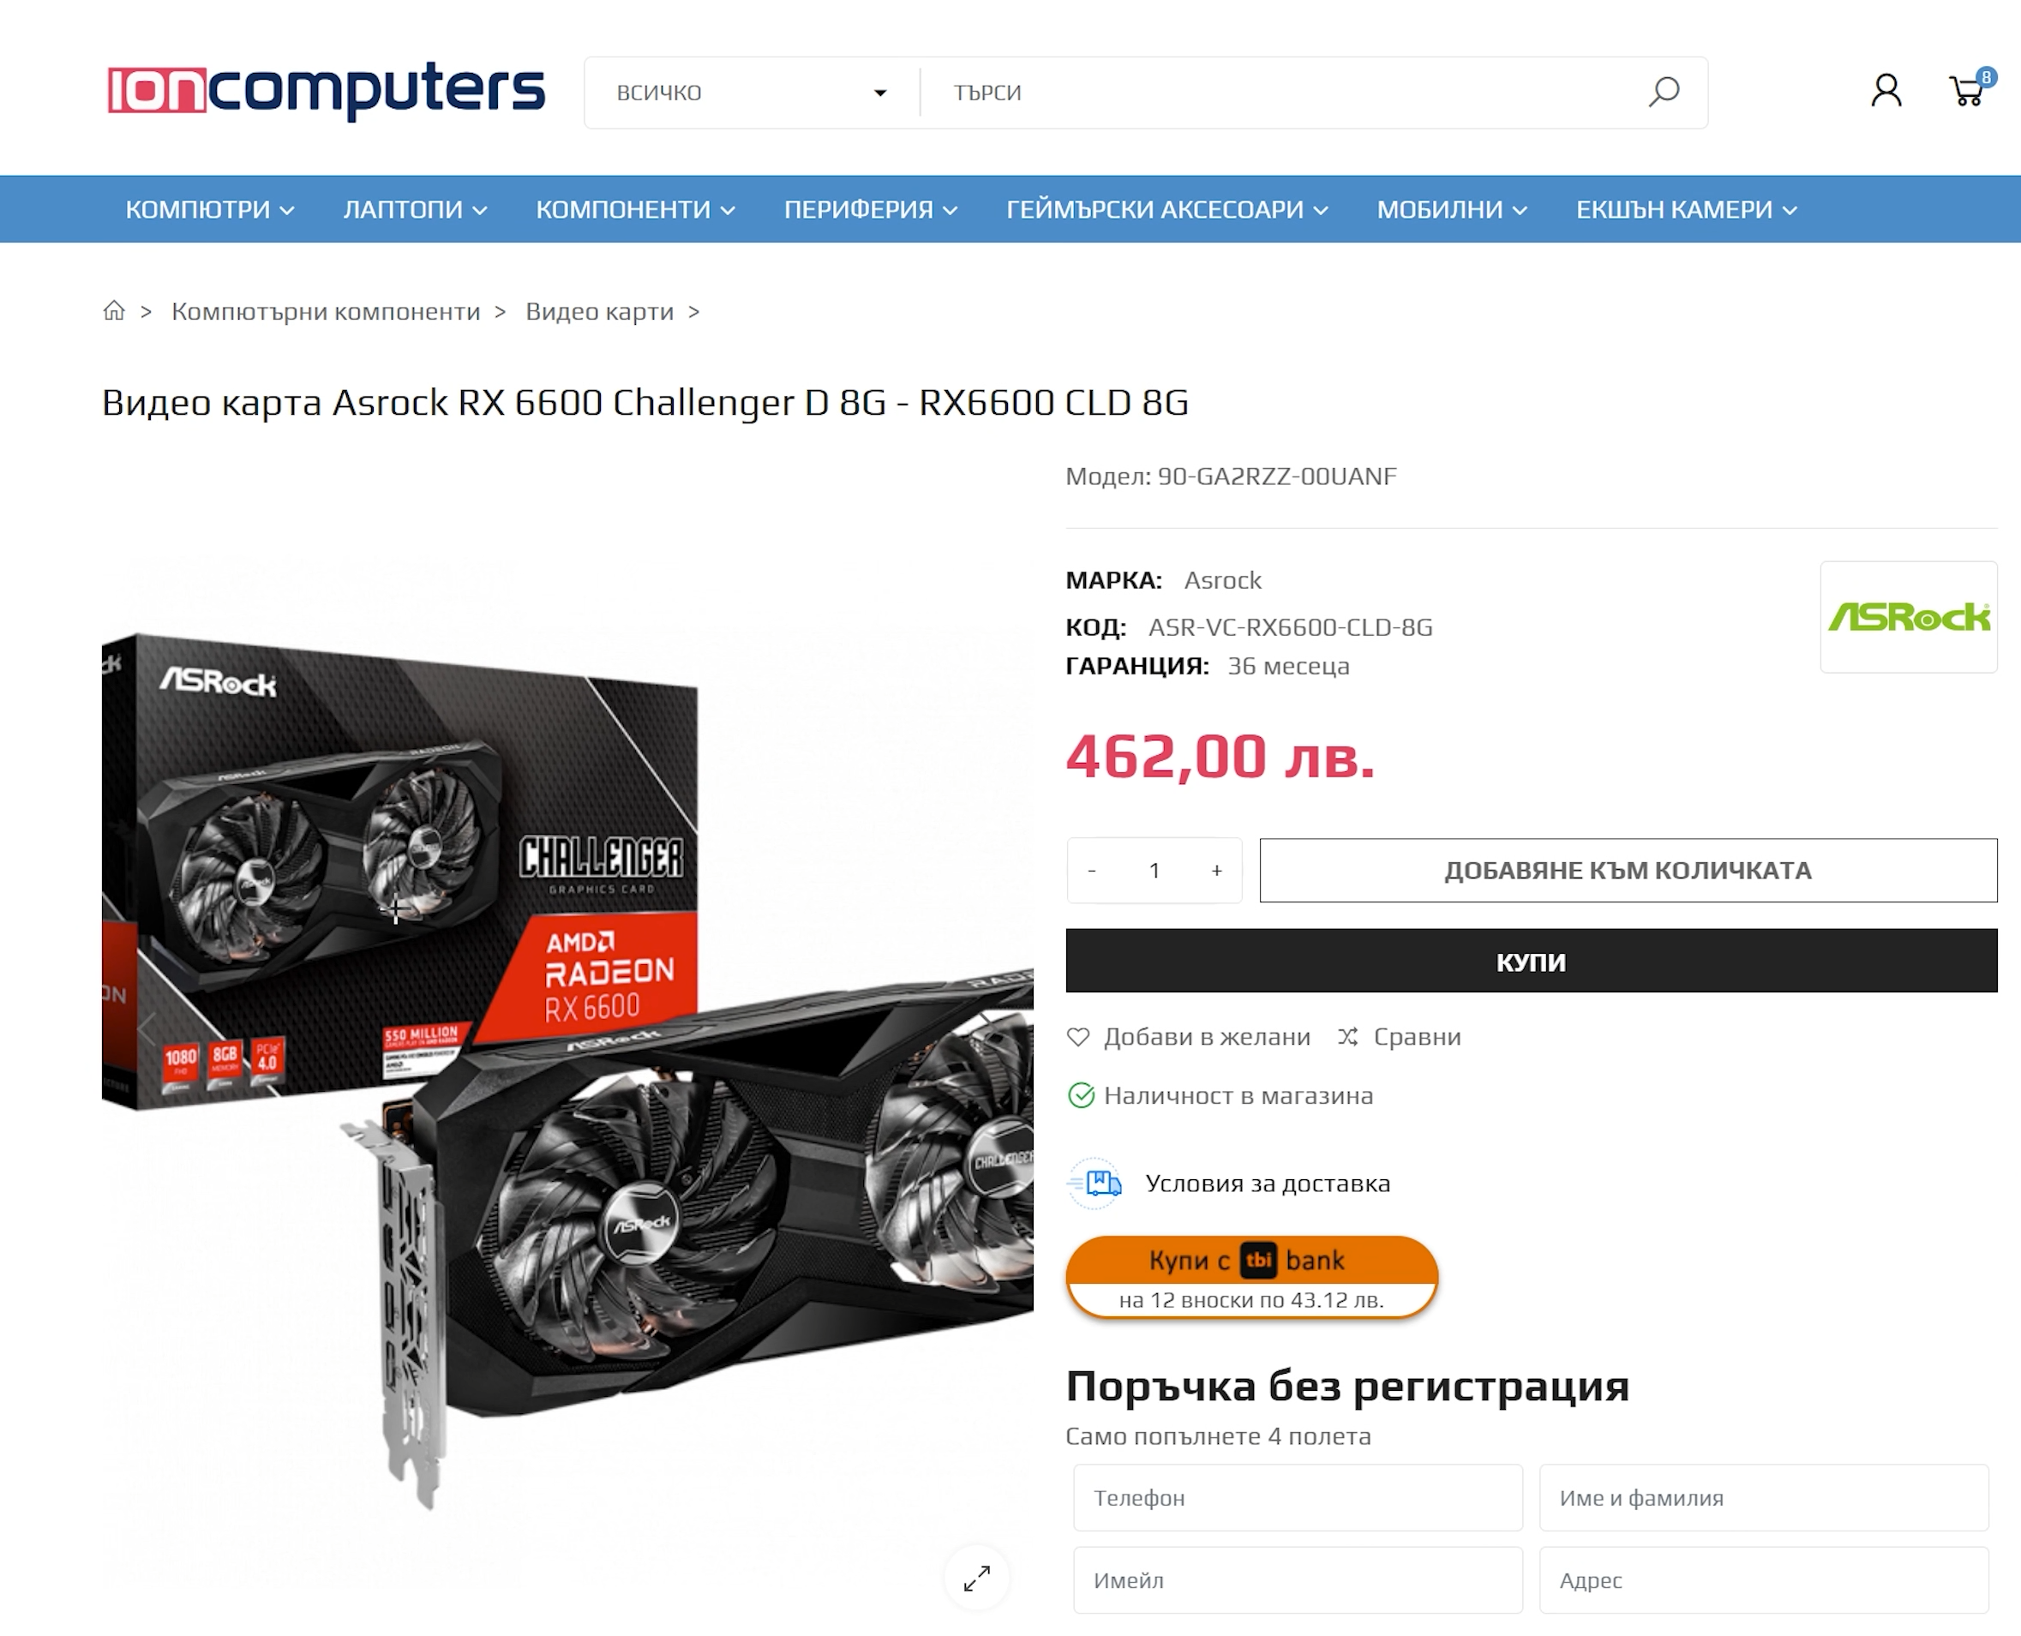Decrease quantity with the minus button
2021x1636 pixels.
point(1092,871)
